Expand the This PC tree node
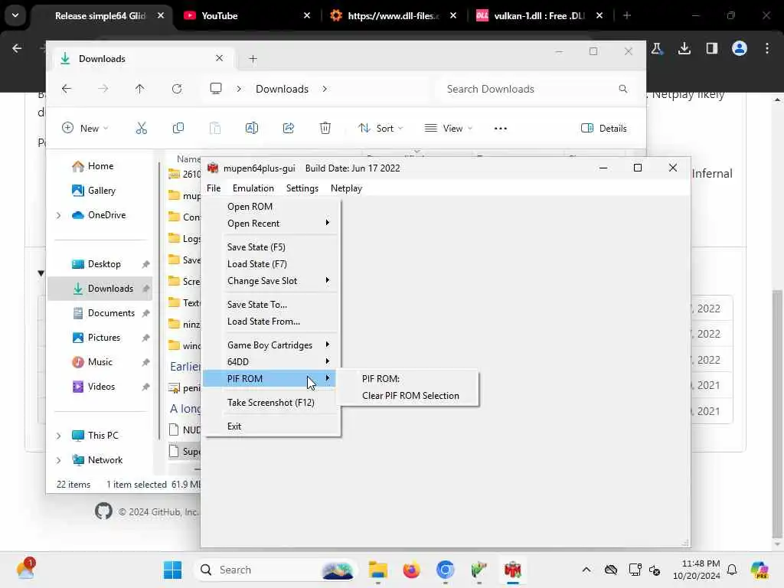The image size is (784, 588). pyautogui.click(x=58, y=436)
